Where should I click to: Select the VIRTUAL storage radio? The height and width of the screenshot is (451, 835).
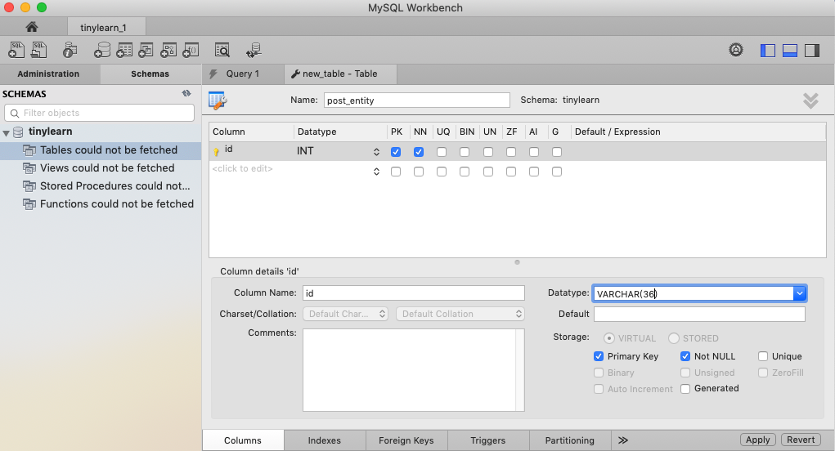coord(609,338)
